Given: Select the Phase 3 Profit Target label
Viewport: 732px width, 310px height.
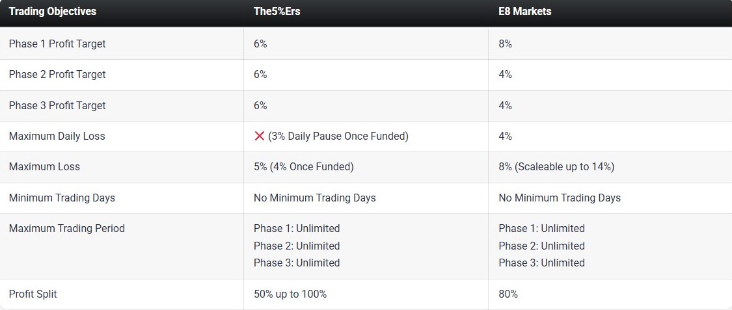Looking at the screenshot, I should coord(57,106).
